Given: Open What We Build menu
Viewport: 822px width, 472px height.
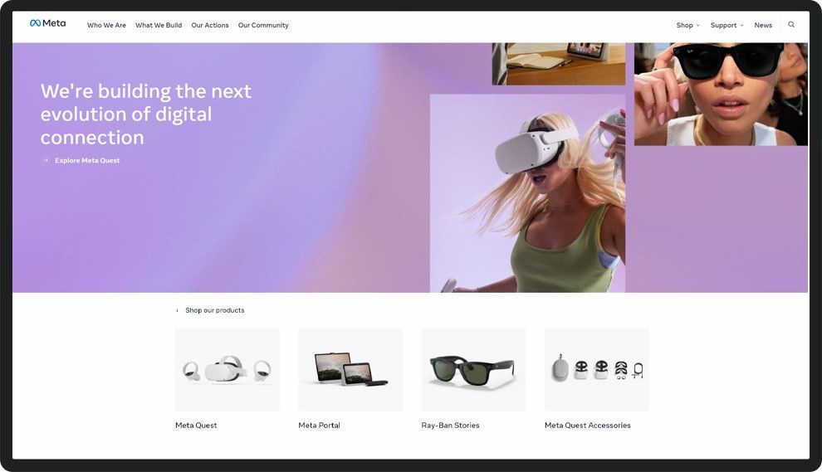Looking at the screenshot, I should tap(159, 25).
